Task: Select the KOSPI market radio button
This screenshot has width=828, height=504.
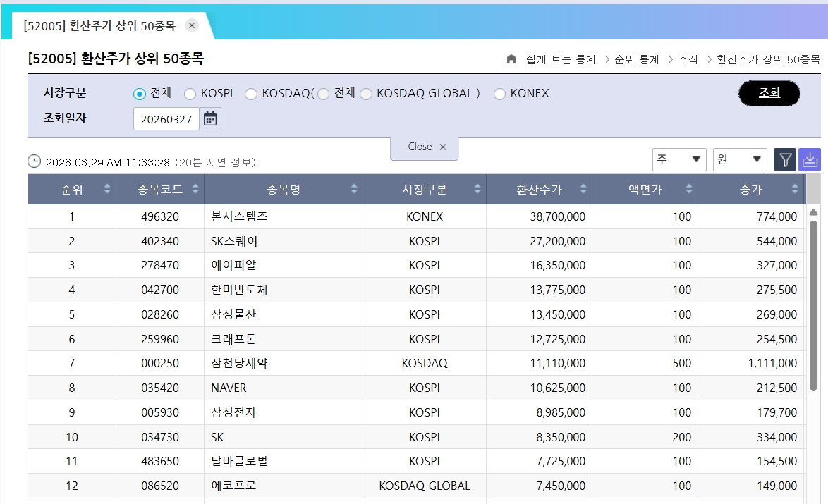Action: [190, 94]
